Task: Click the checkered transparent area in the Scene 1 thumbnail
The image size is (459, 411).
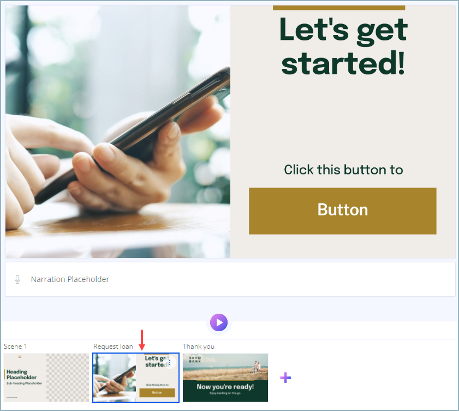Action: click(x=68, y=378)
